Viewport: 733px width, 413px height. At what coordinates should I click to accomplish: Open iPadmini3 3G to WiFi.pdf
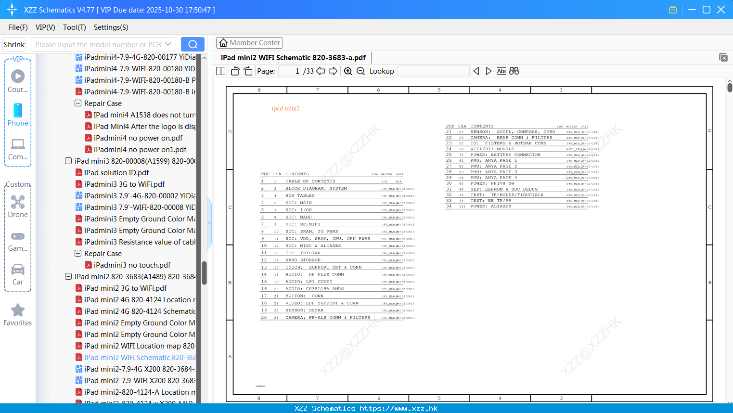click(x=124, y=184)
